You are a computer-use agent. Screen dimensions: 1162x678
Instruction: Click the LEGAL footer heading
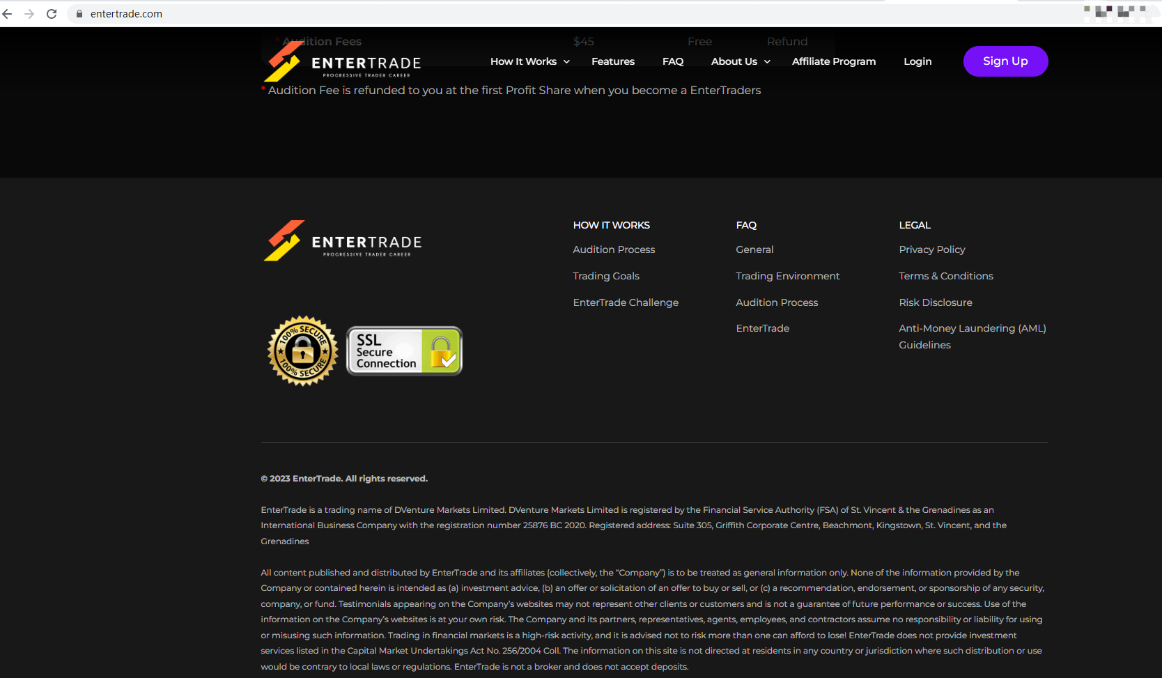click(915, 225)
